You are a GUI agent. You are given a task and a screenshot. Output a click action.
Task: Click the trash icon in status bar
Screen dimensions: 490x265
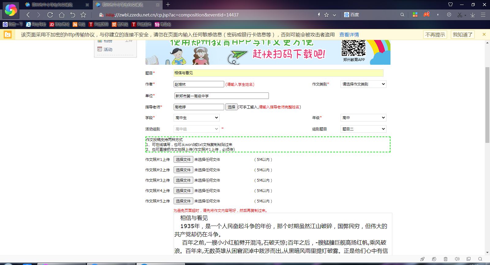coord(446,259)
